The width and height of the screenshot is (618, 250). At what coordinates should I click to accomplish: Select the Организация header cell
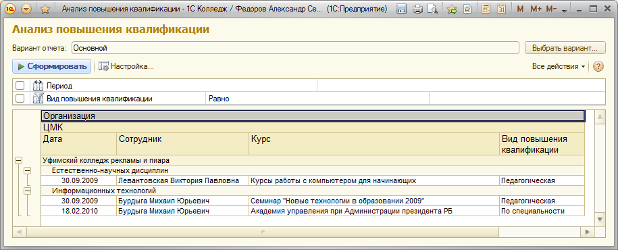tap(313, 116)
